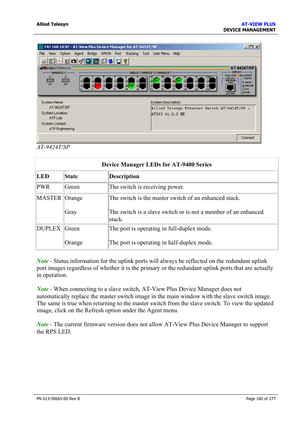
Task: Click the application icon in the title bar
Action: point(41,47)
